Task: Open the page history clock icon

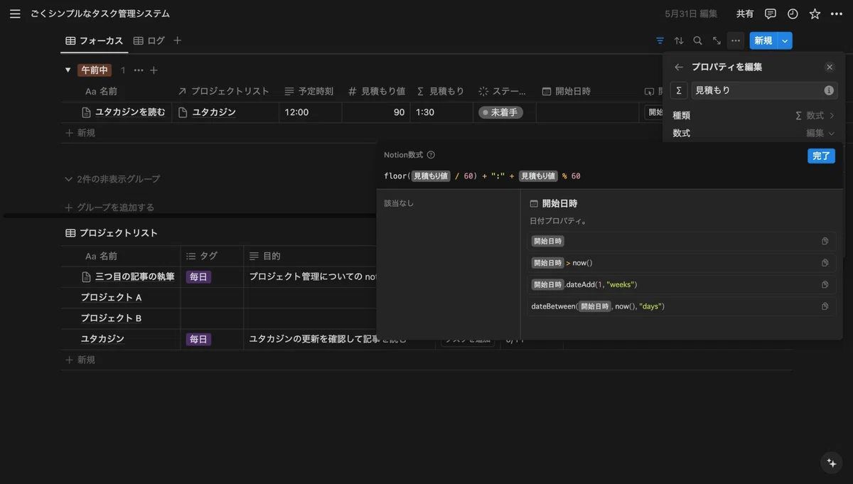Action: point(793,14)
